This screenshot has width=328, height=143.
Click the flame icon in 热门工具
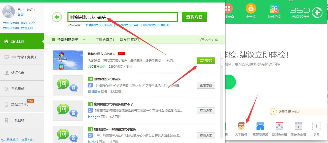click(x=6, y=41)
